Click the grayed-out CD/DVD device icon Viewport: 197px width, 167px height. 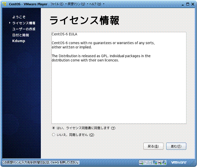[x=146, y=162]
